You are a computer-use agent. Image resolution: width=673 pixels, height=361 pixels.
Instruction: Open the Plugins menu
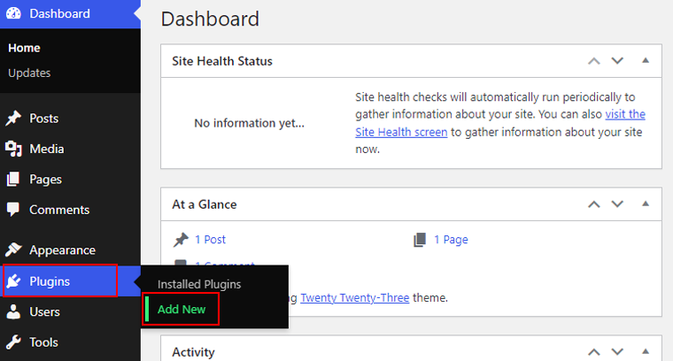[x=70, y=281]
